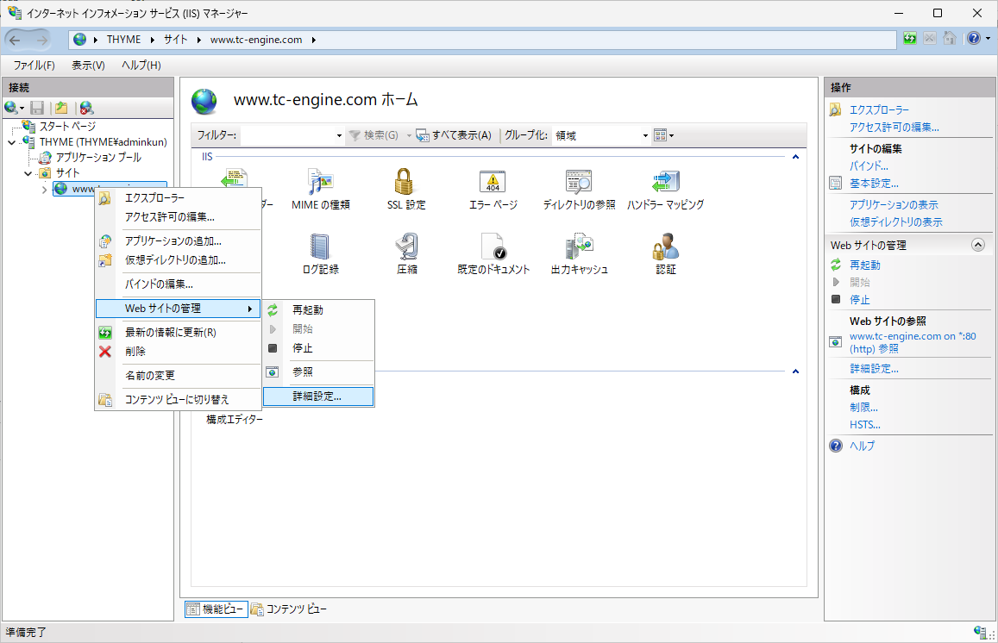This screenshot has width=998, height=643.
Task: Click the folder-up icon in 接続 toolbar
Action: 61,108
